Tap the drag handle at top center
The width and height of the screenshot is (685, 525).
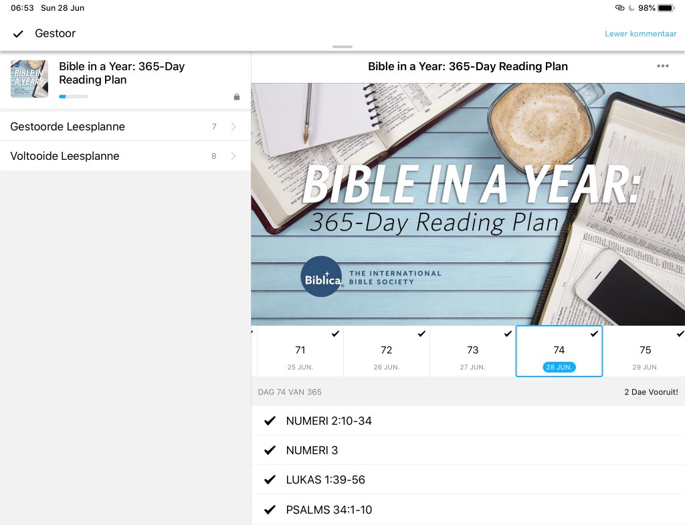(x=342, y=47)
